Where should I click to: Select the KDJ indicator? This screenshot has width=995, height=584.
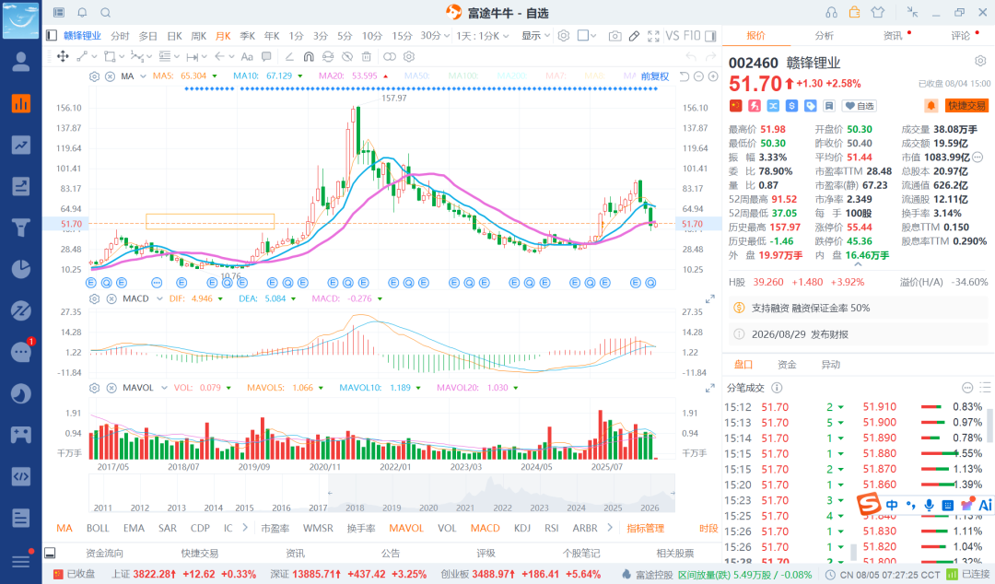click(522, 528)
